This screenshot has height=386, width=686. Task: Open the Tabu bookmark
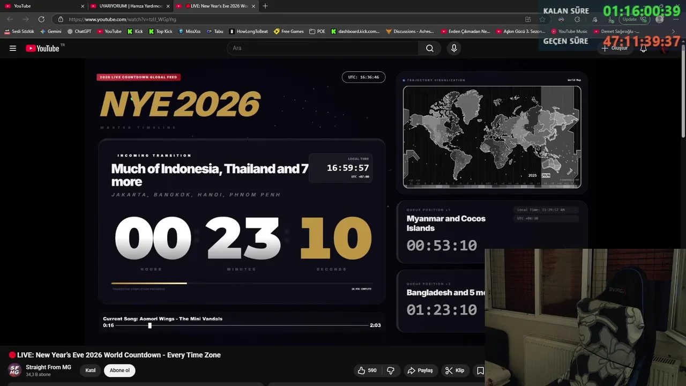(214, 32)
